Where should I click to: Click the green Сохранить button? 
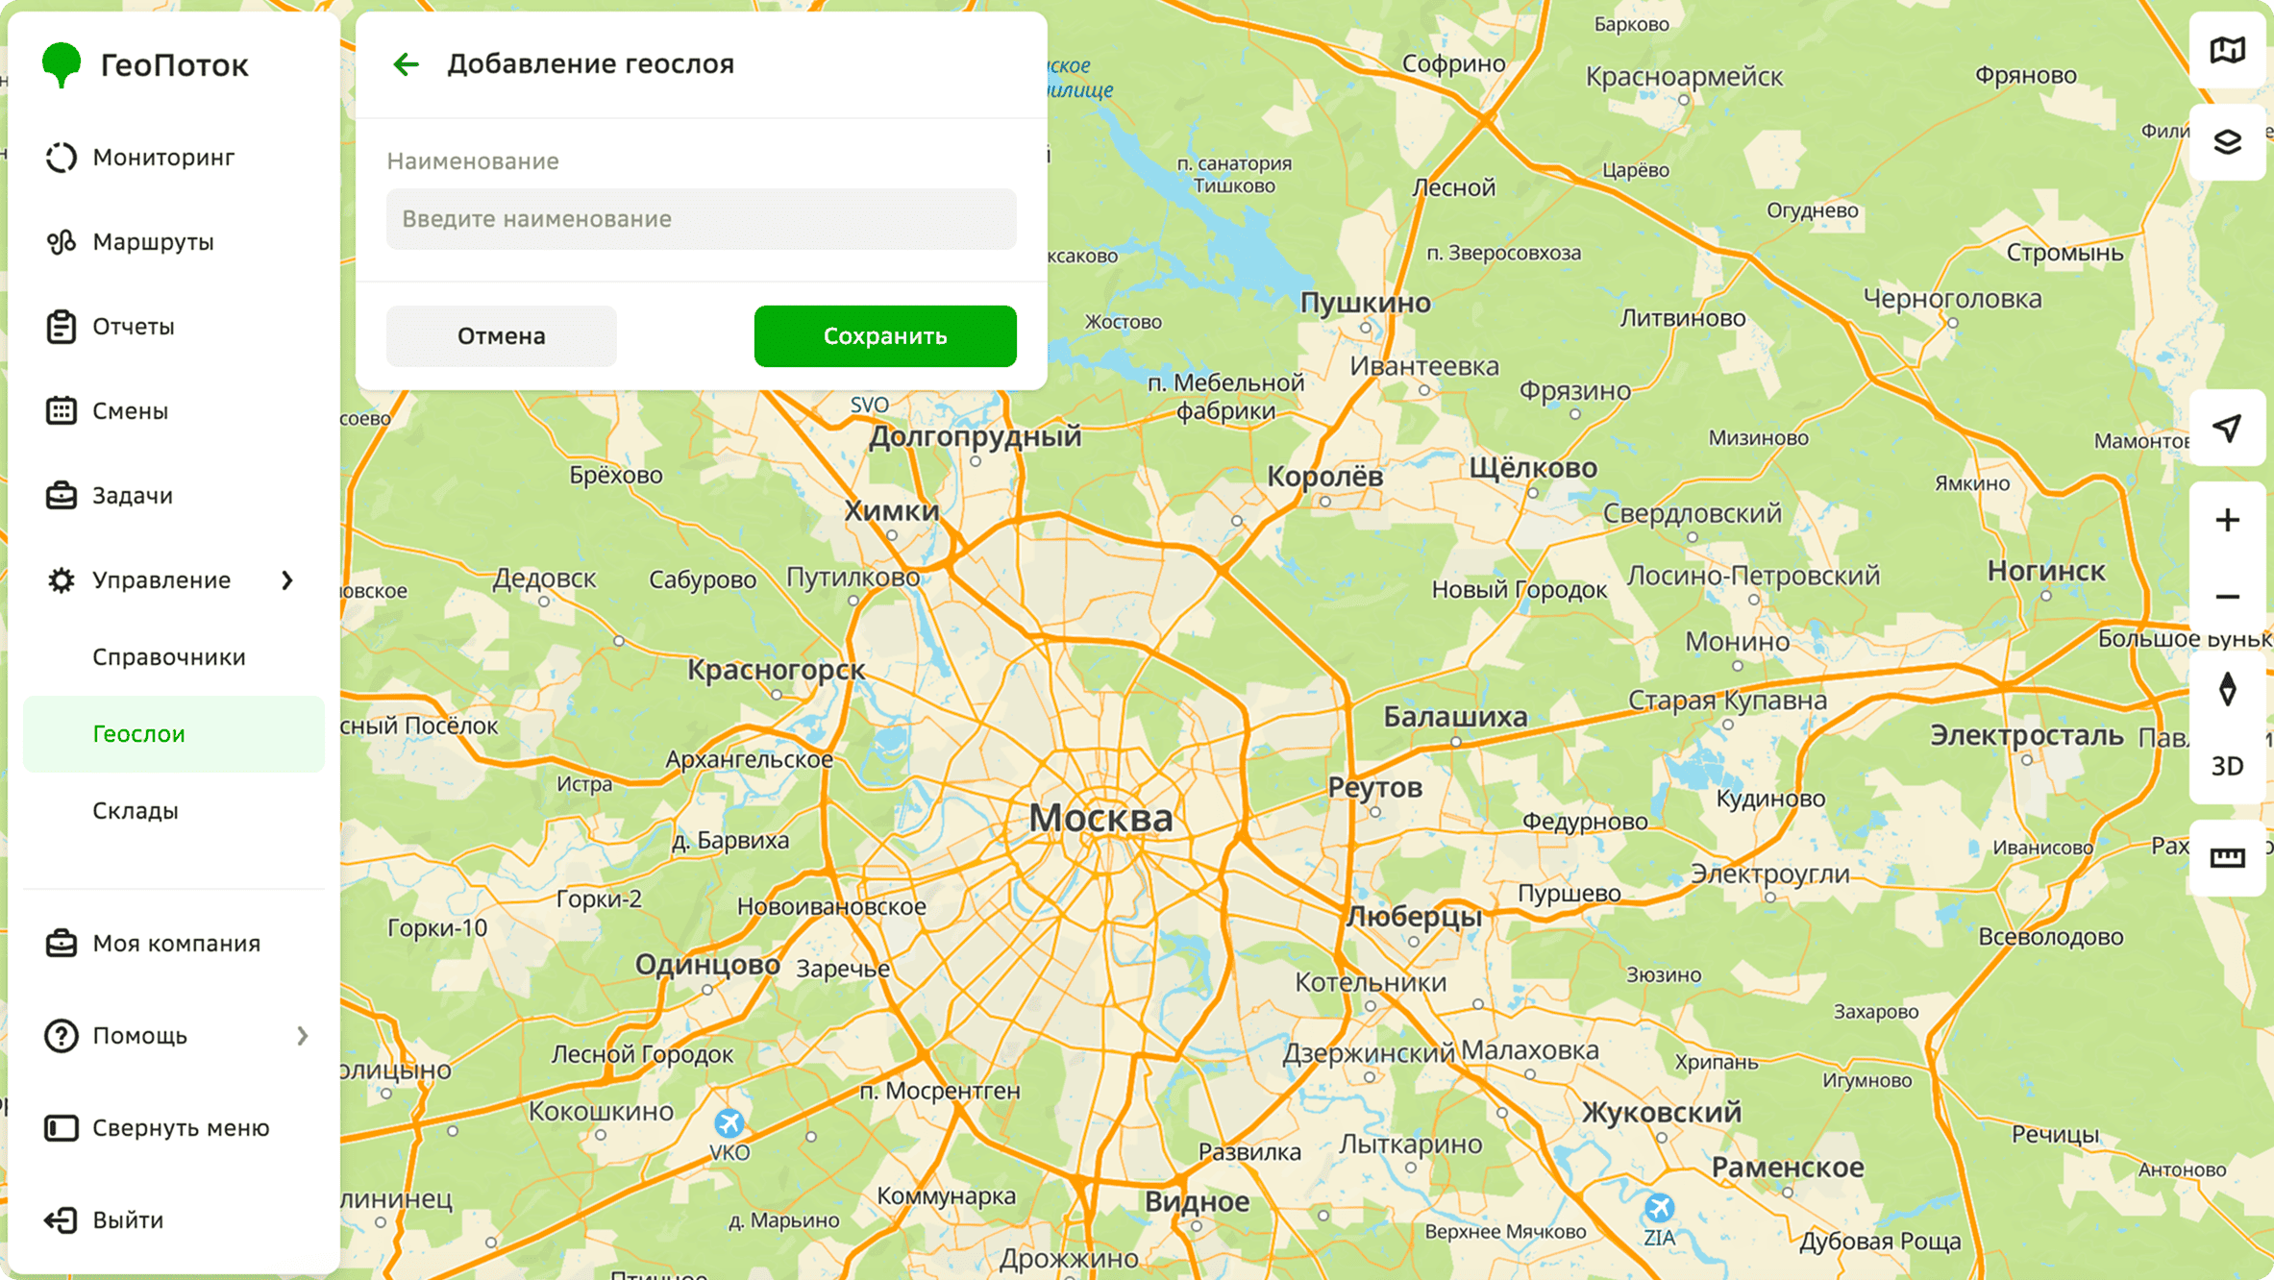(885, 336)
